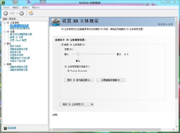
Task: Click the depth slider track near 最大
Action: (x=113, y=54)
